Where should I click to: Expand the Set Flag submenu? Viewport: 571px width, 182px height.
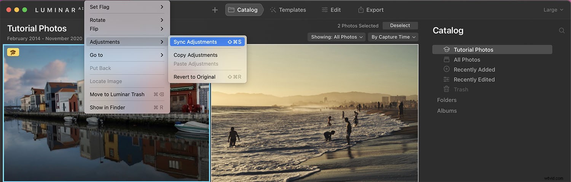tap(127, 7)
